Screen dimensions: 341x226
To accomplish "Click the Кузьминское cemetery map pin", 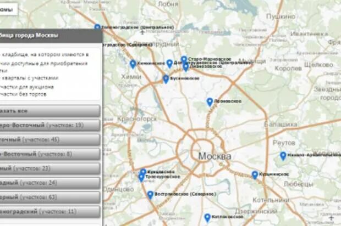I will pyautogui.click(x=255, y=175).
